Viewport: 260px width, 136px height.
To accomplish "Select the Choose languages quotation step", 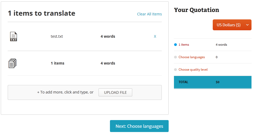I will [x=191, y=57].
